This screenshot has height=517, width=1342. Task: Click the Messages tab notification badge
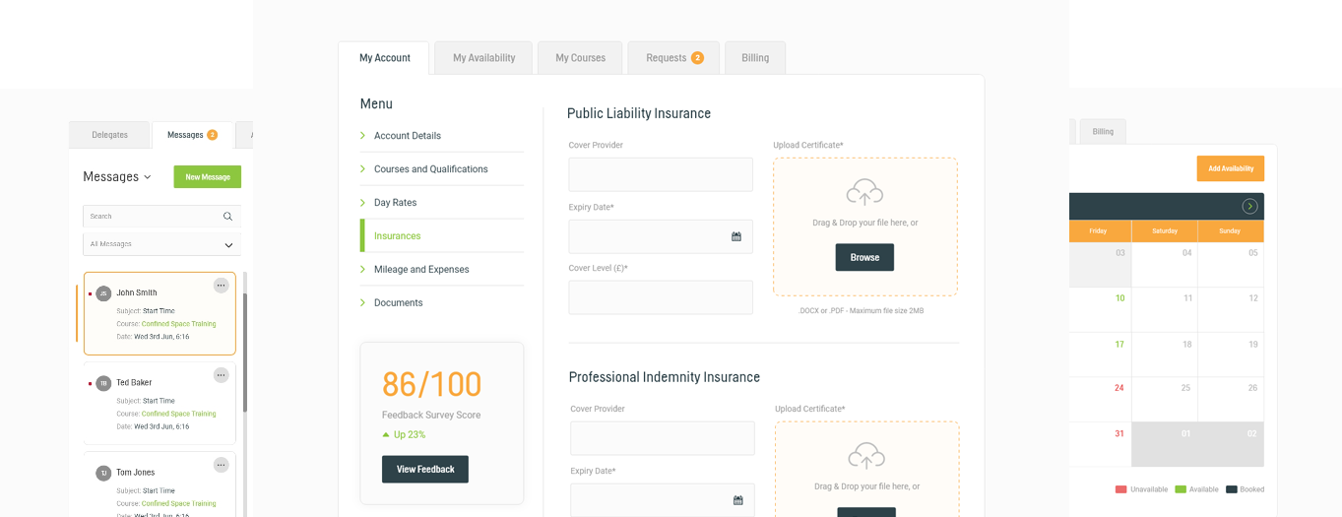(x=212, y=135)
